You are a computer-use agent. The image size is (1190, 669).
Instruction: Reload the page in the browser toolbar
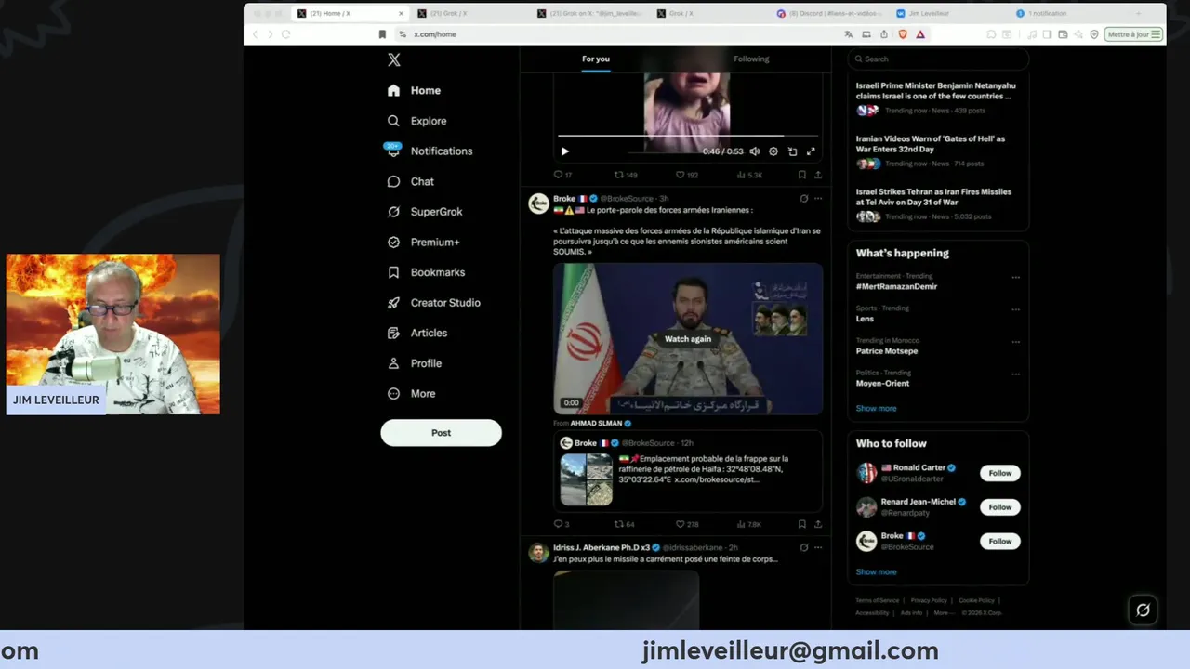tap(285, 34)
